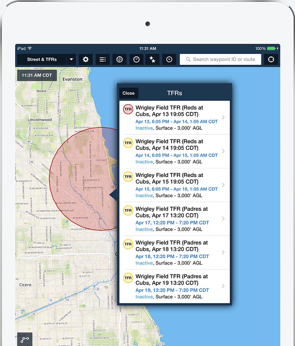Tap the Inactive status link for Apr 13 TFR

pos(144,128)
